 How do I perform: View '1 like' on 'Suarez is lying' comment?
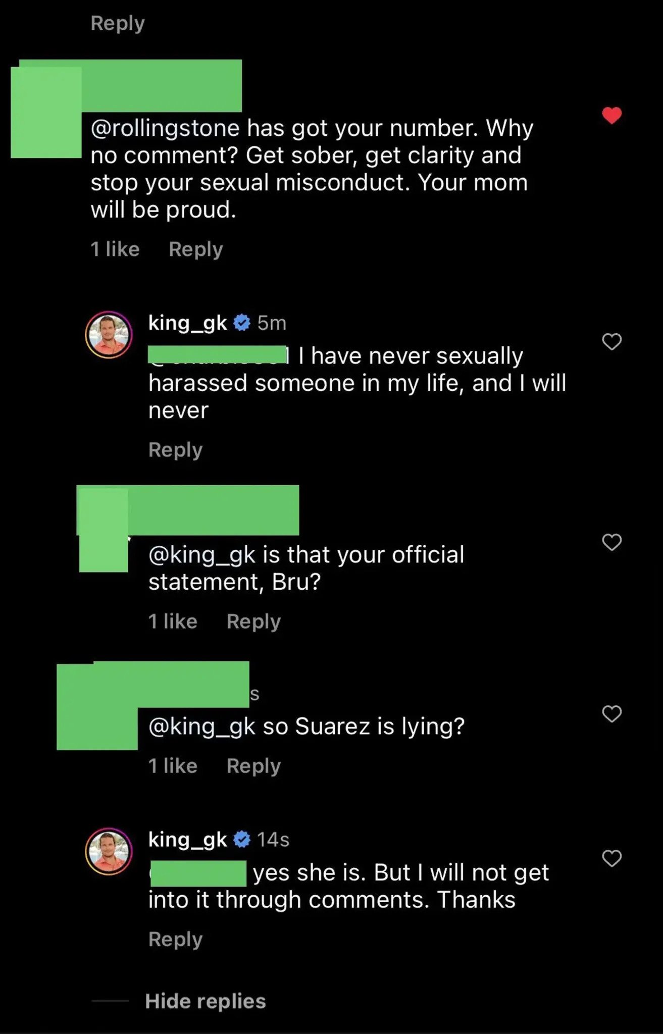click(173, 766)
